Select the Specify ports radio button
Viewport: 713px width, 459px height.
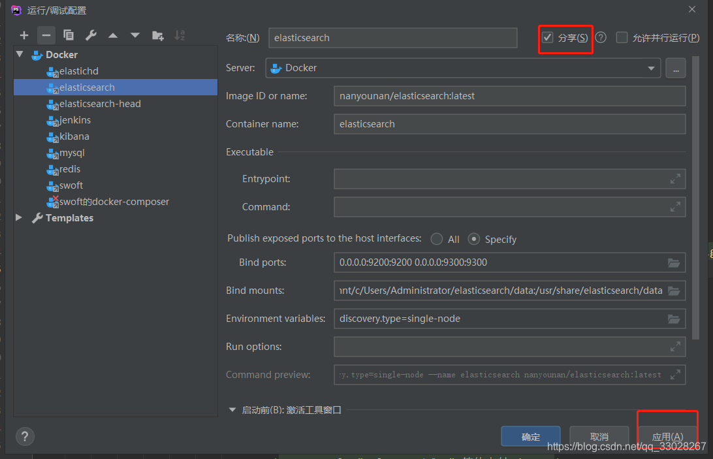click(474, 239)
